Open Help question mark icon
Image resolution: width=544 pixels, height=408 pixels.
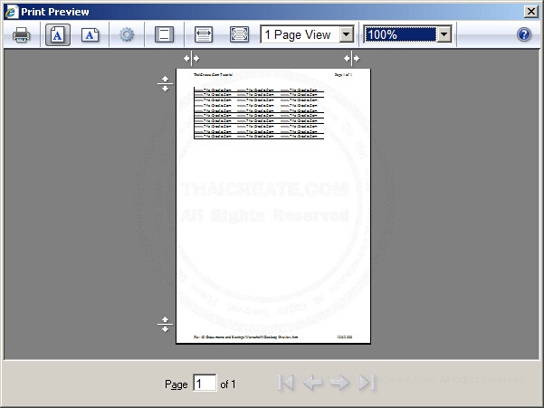[524, 34]
